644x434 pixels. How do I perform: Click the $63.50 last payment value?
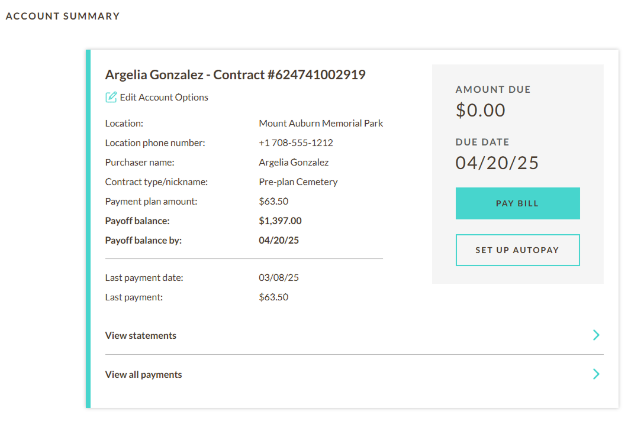(x=273, y=297)
